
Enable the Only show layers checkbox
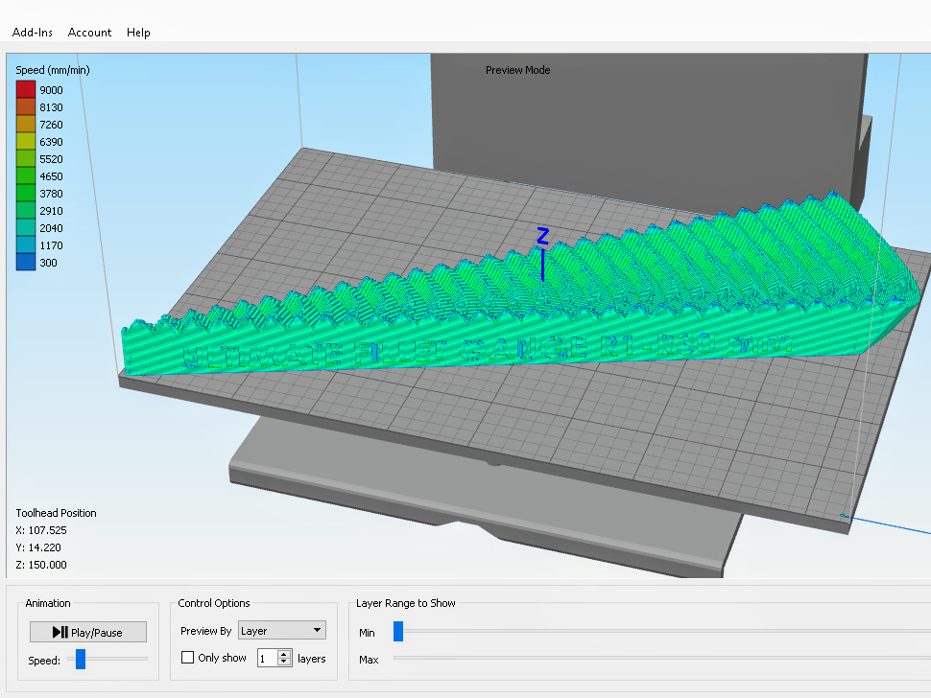point(187,657)
